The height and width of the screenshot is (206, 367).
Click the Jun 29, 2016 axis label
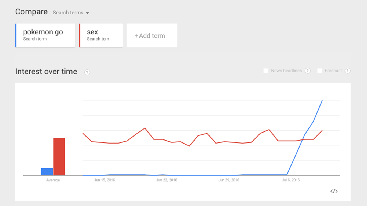tap(229, 180)
